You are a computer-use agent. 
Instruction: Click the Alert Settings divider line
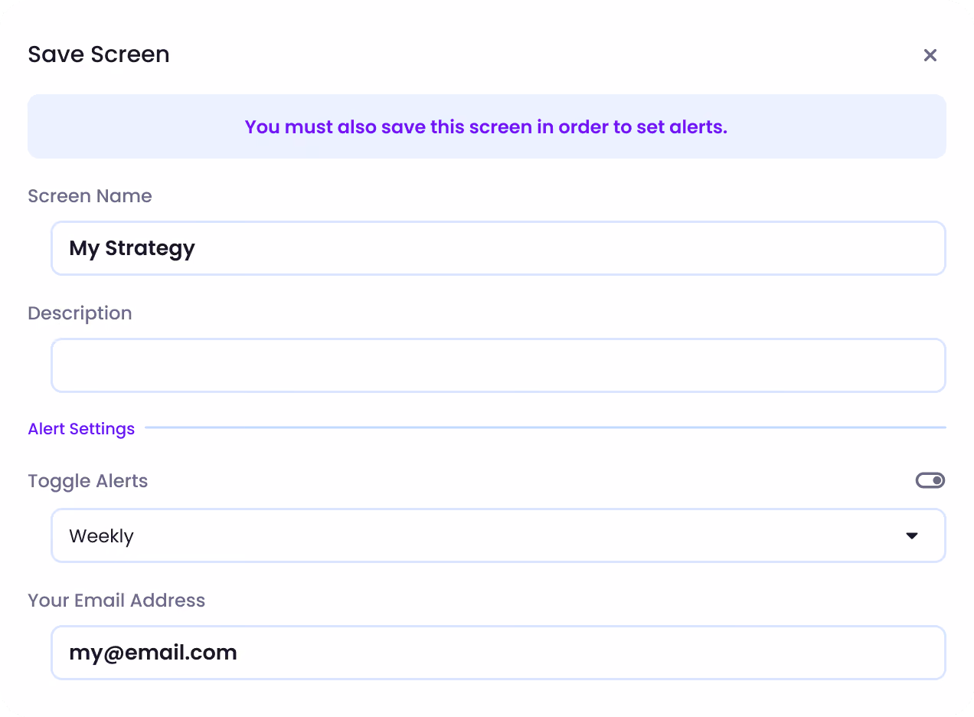click(545, 427)
